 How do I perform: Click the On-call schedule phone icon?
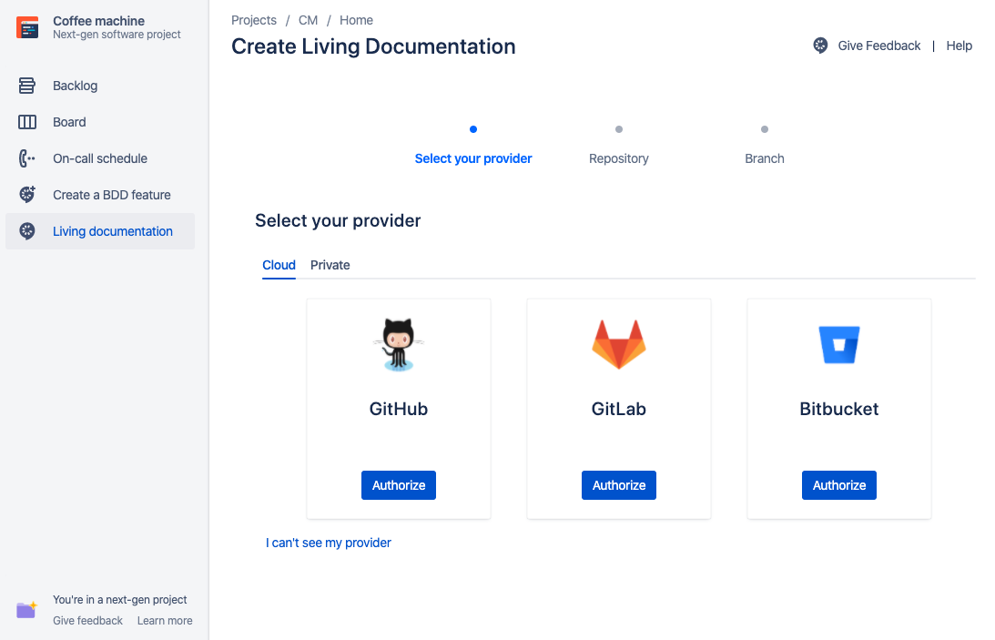[26, 158]
